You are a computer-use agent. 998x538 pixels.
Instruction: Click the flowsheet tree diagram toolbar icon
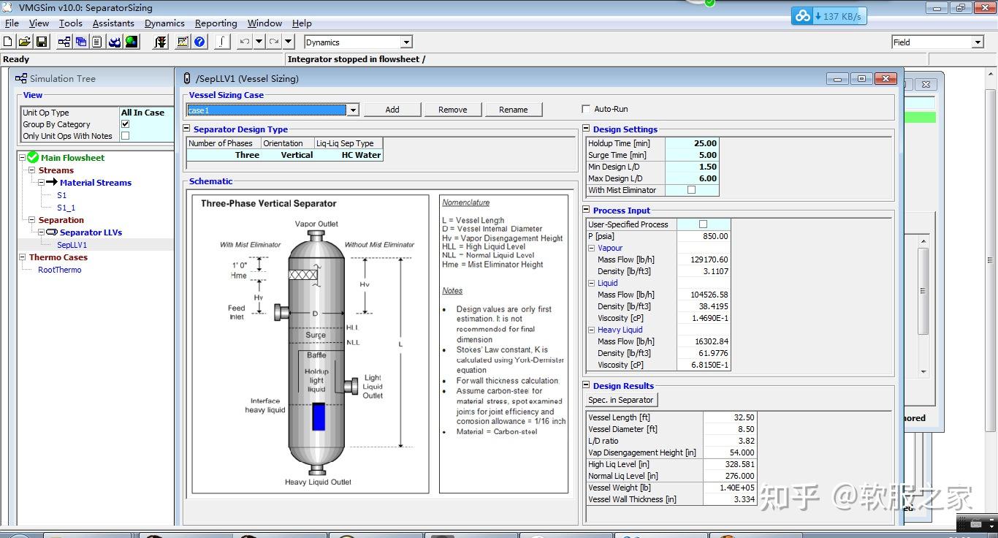65,42
